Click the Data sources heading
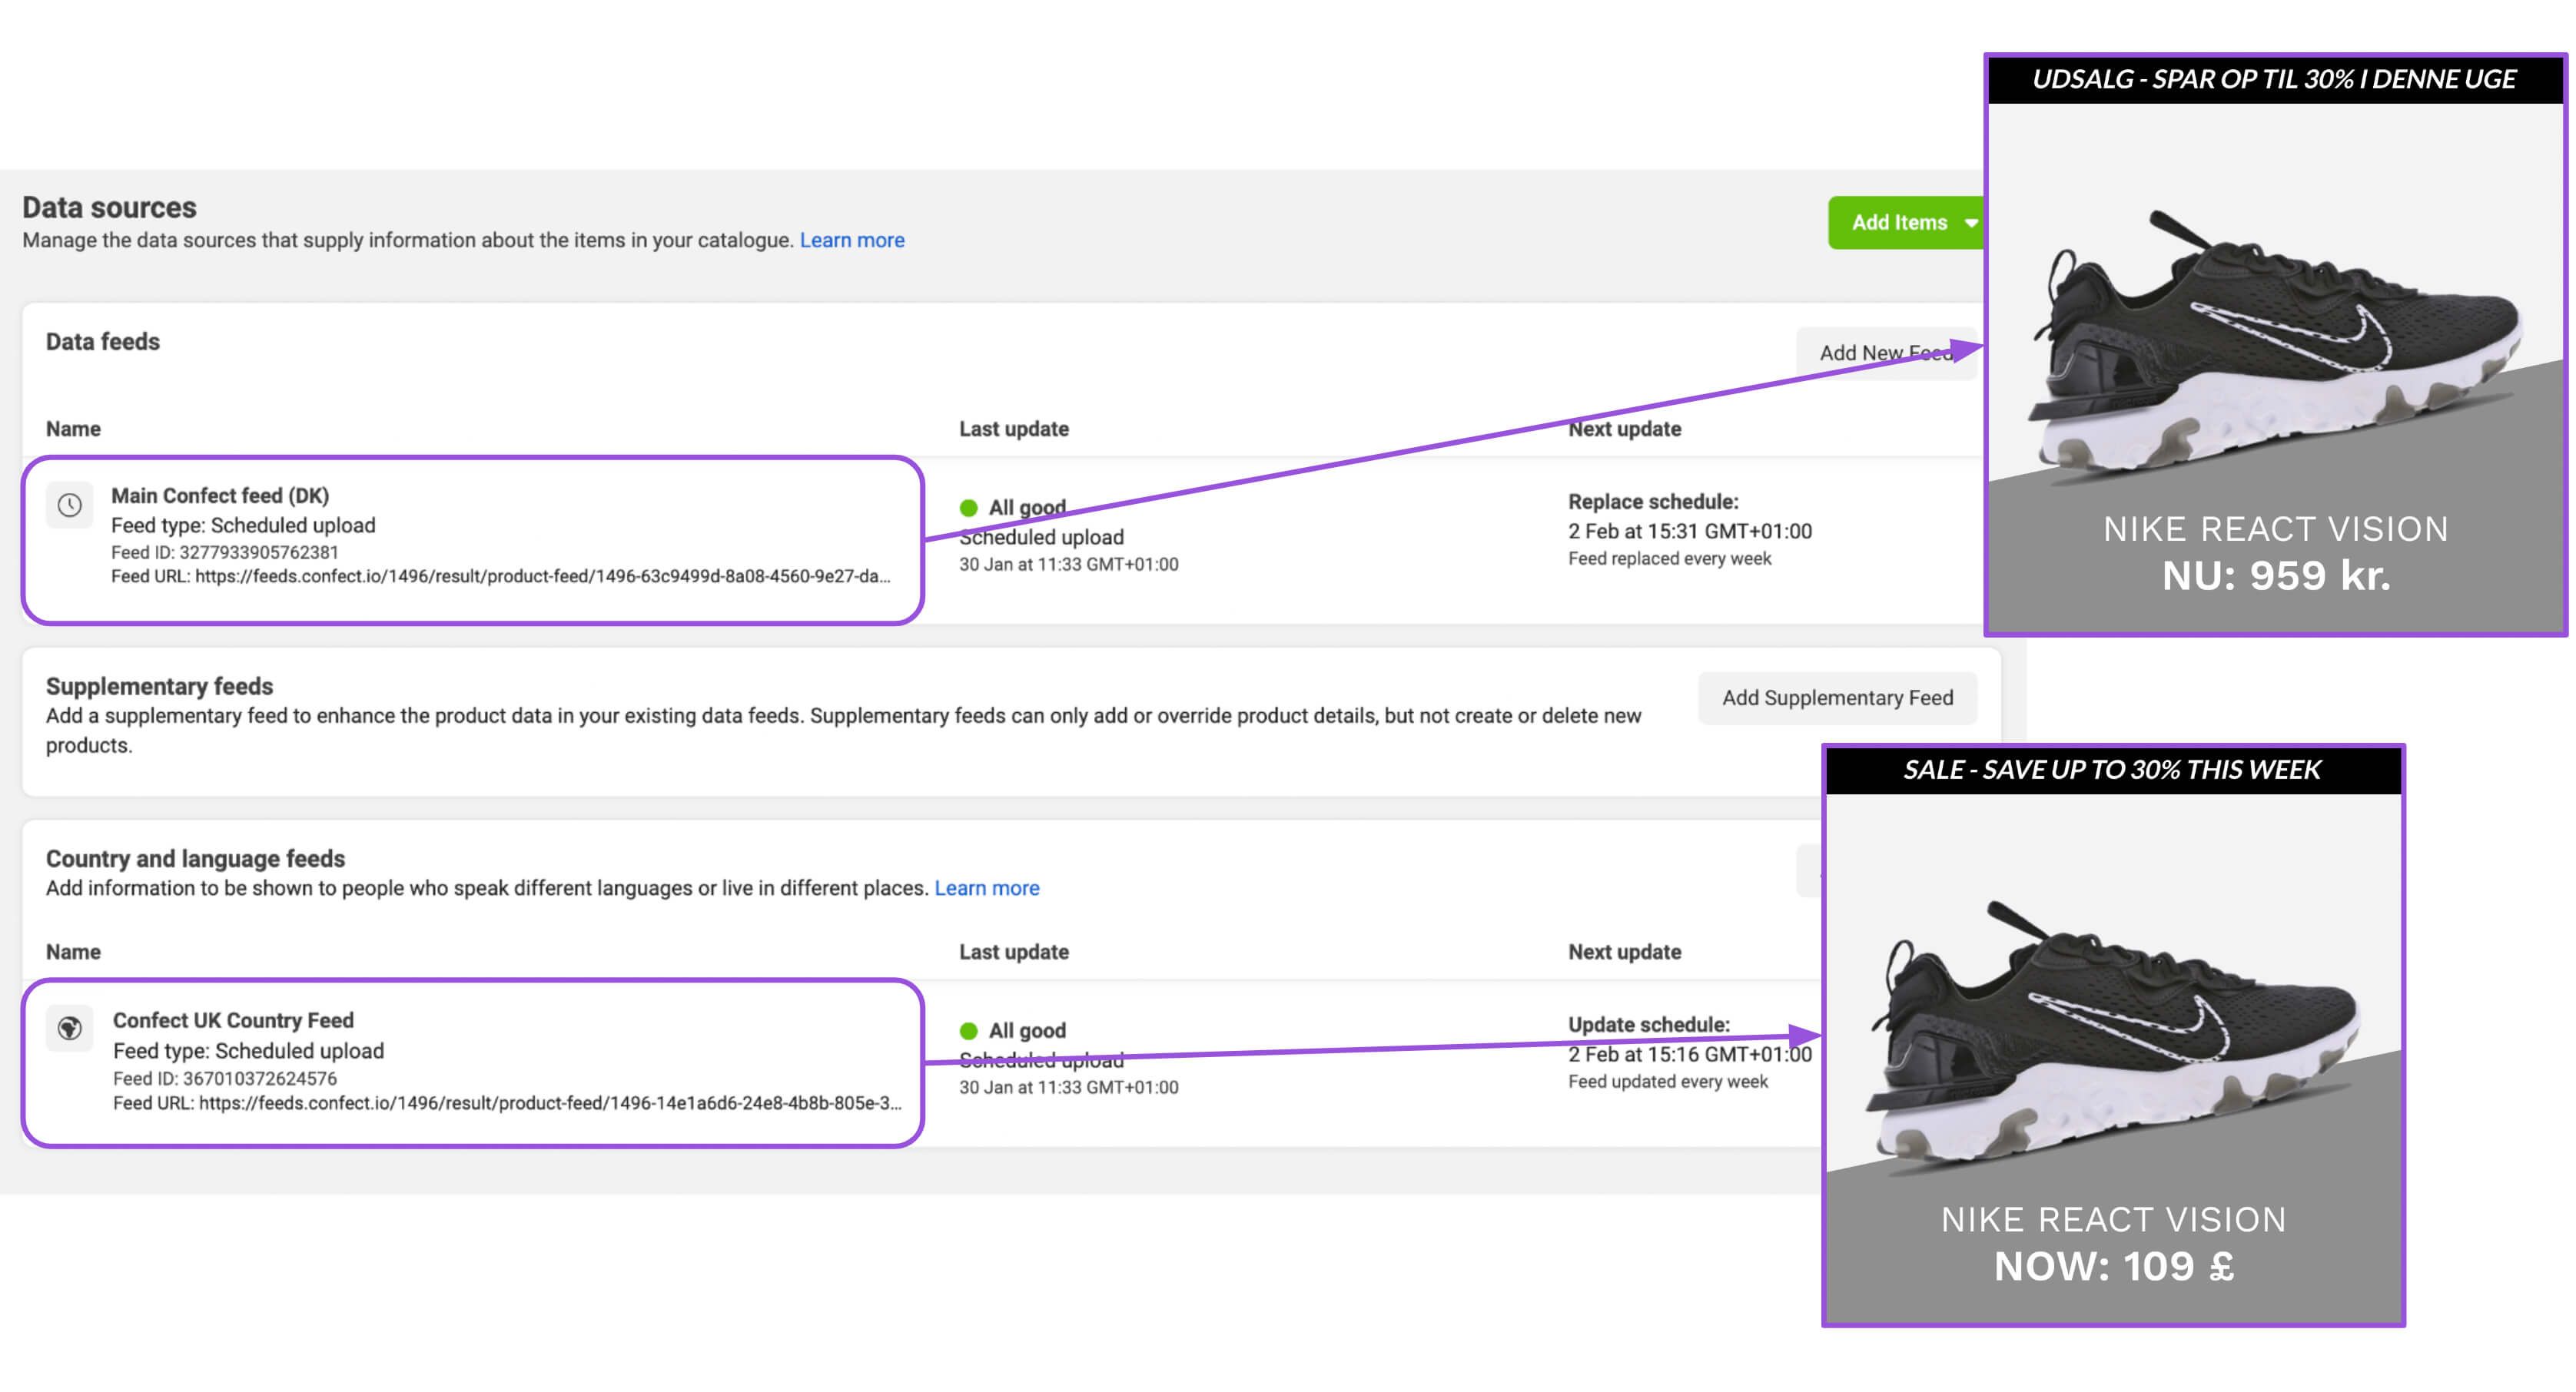Screen dimensions: 2576x1392 [109, 207]
